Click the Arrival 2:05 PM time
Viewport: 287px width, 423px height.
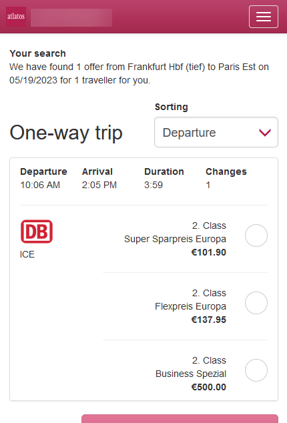pyautogui.click(x=99, y=185)
